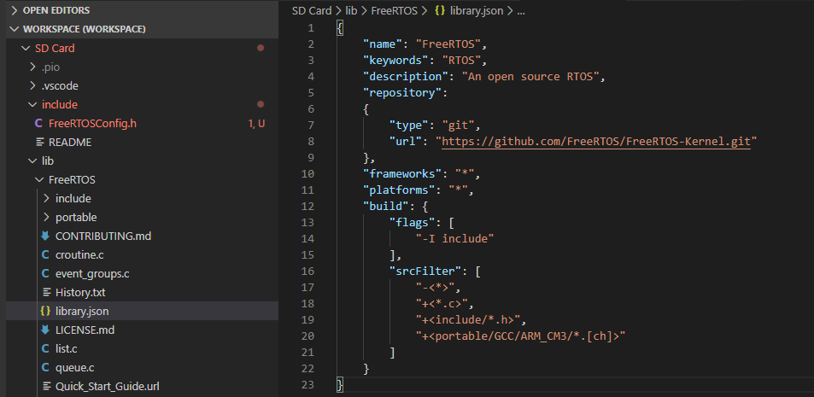Screen dimensions: 814x397
Task: Click the modified dot badge on SD Card
Action: click(x=261, y=49)
